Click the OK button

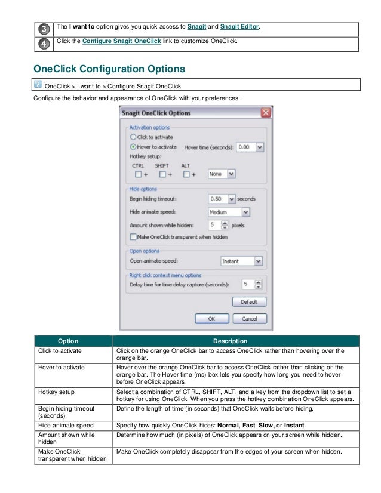click(212, 319)
